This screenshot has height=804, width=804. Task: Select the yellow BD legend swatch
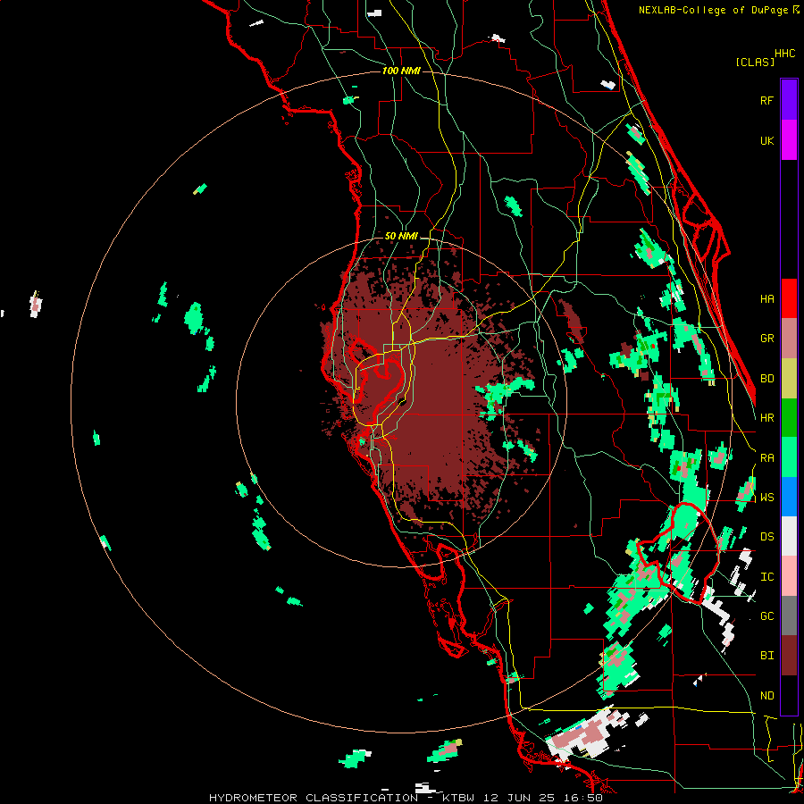[x=789, y=379]
